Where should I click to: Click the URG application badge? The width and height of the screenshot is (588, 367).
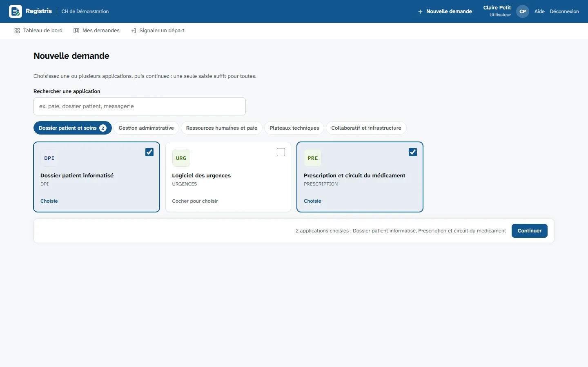[181, 158]
